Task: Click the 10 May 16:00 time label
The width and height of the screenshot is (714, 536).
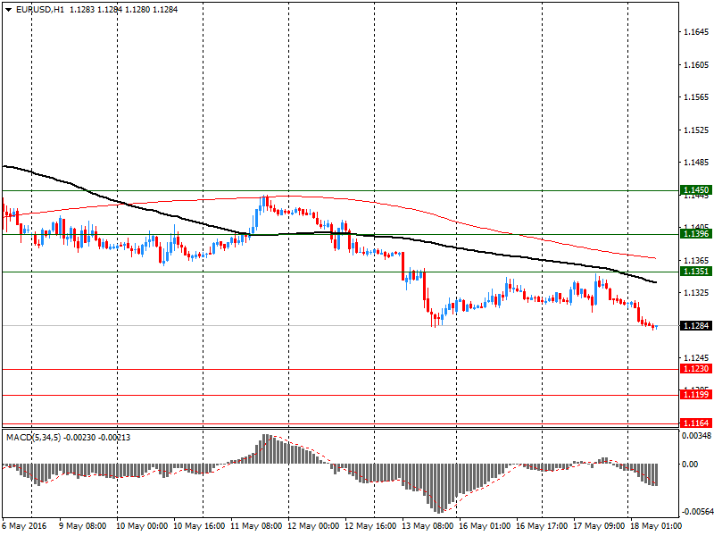Action: tap(199, 526)
